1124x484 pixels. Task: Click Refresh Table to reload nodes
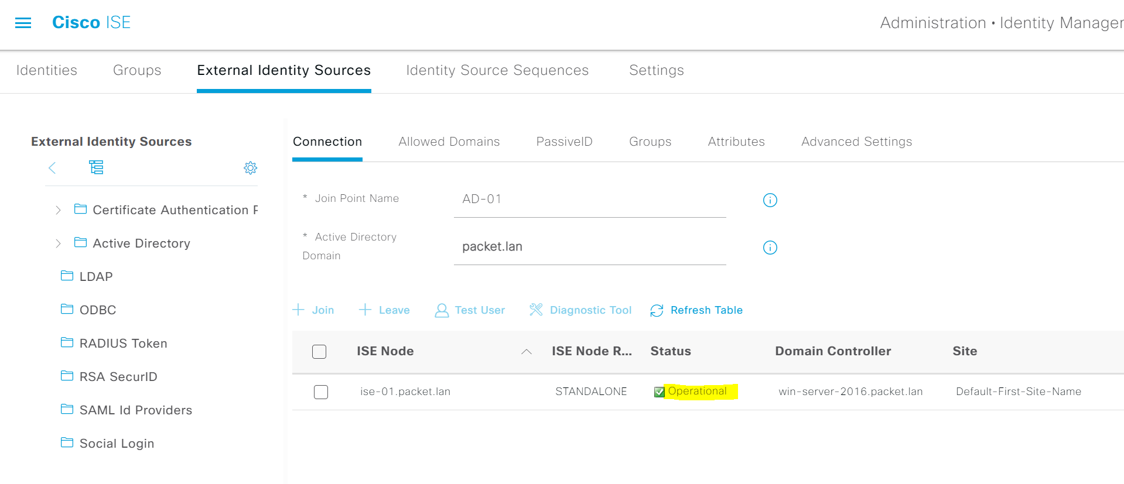tap(696, 310)
